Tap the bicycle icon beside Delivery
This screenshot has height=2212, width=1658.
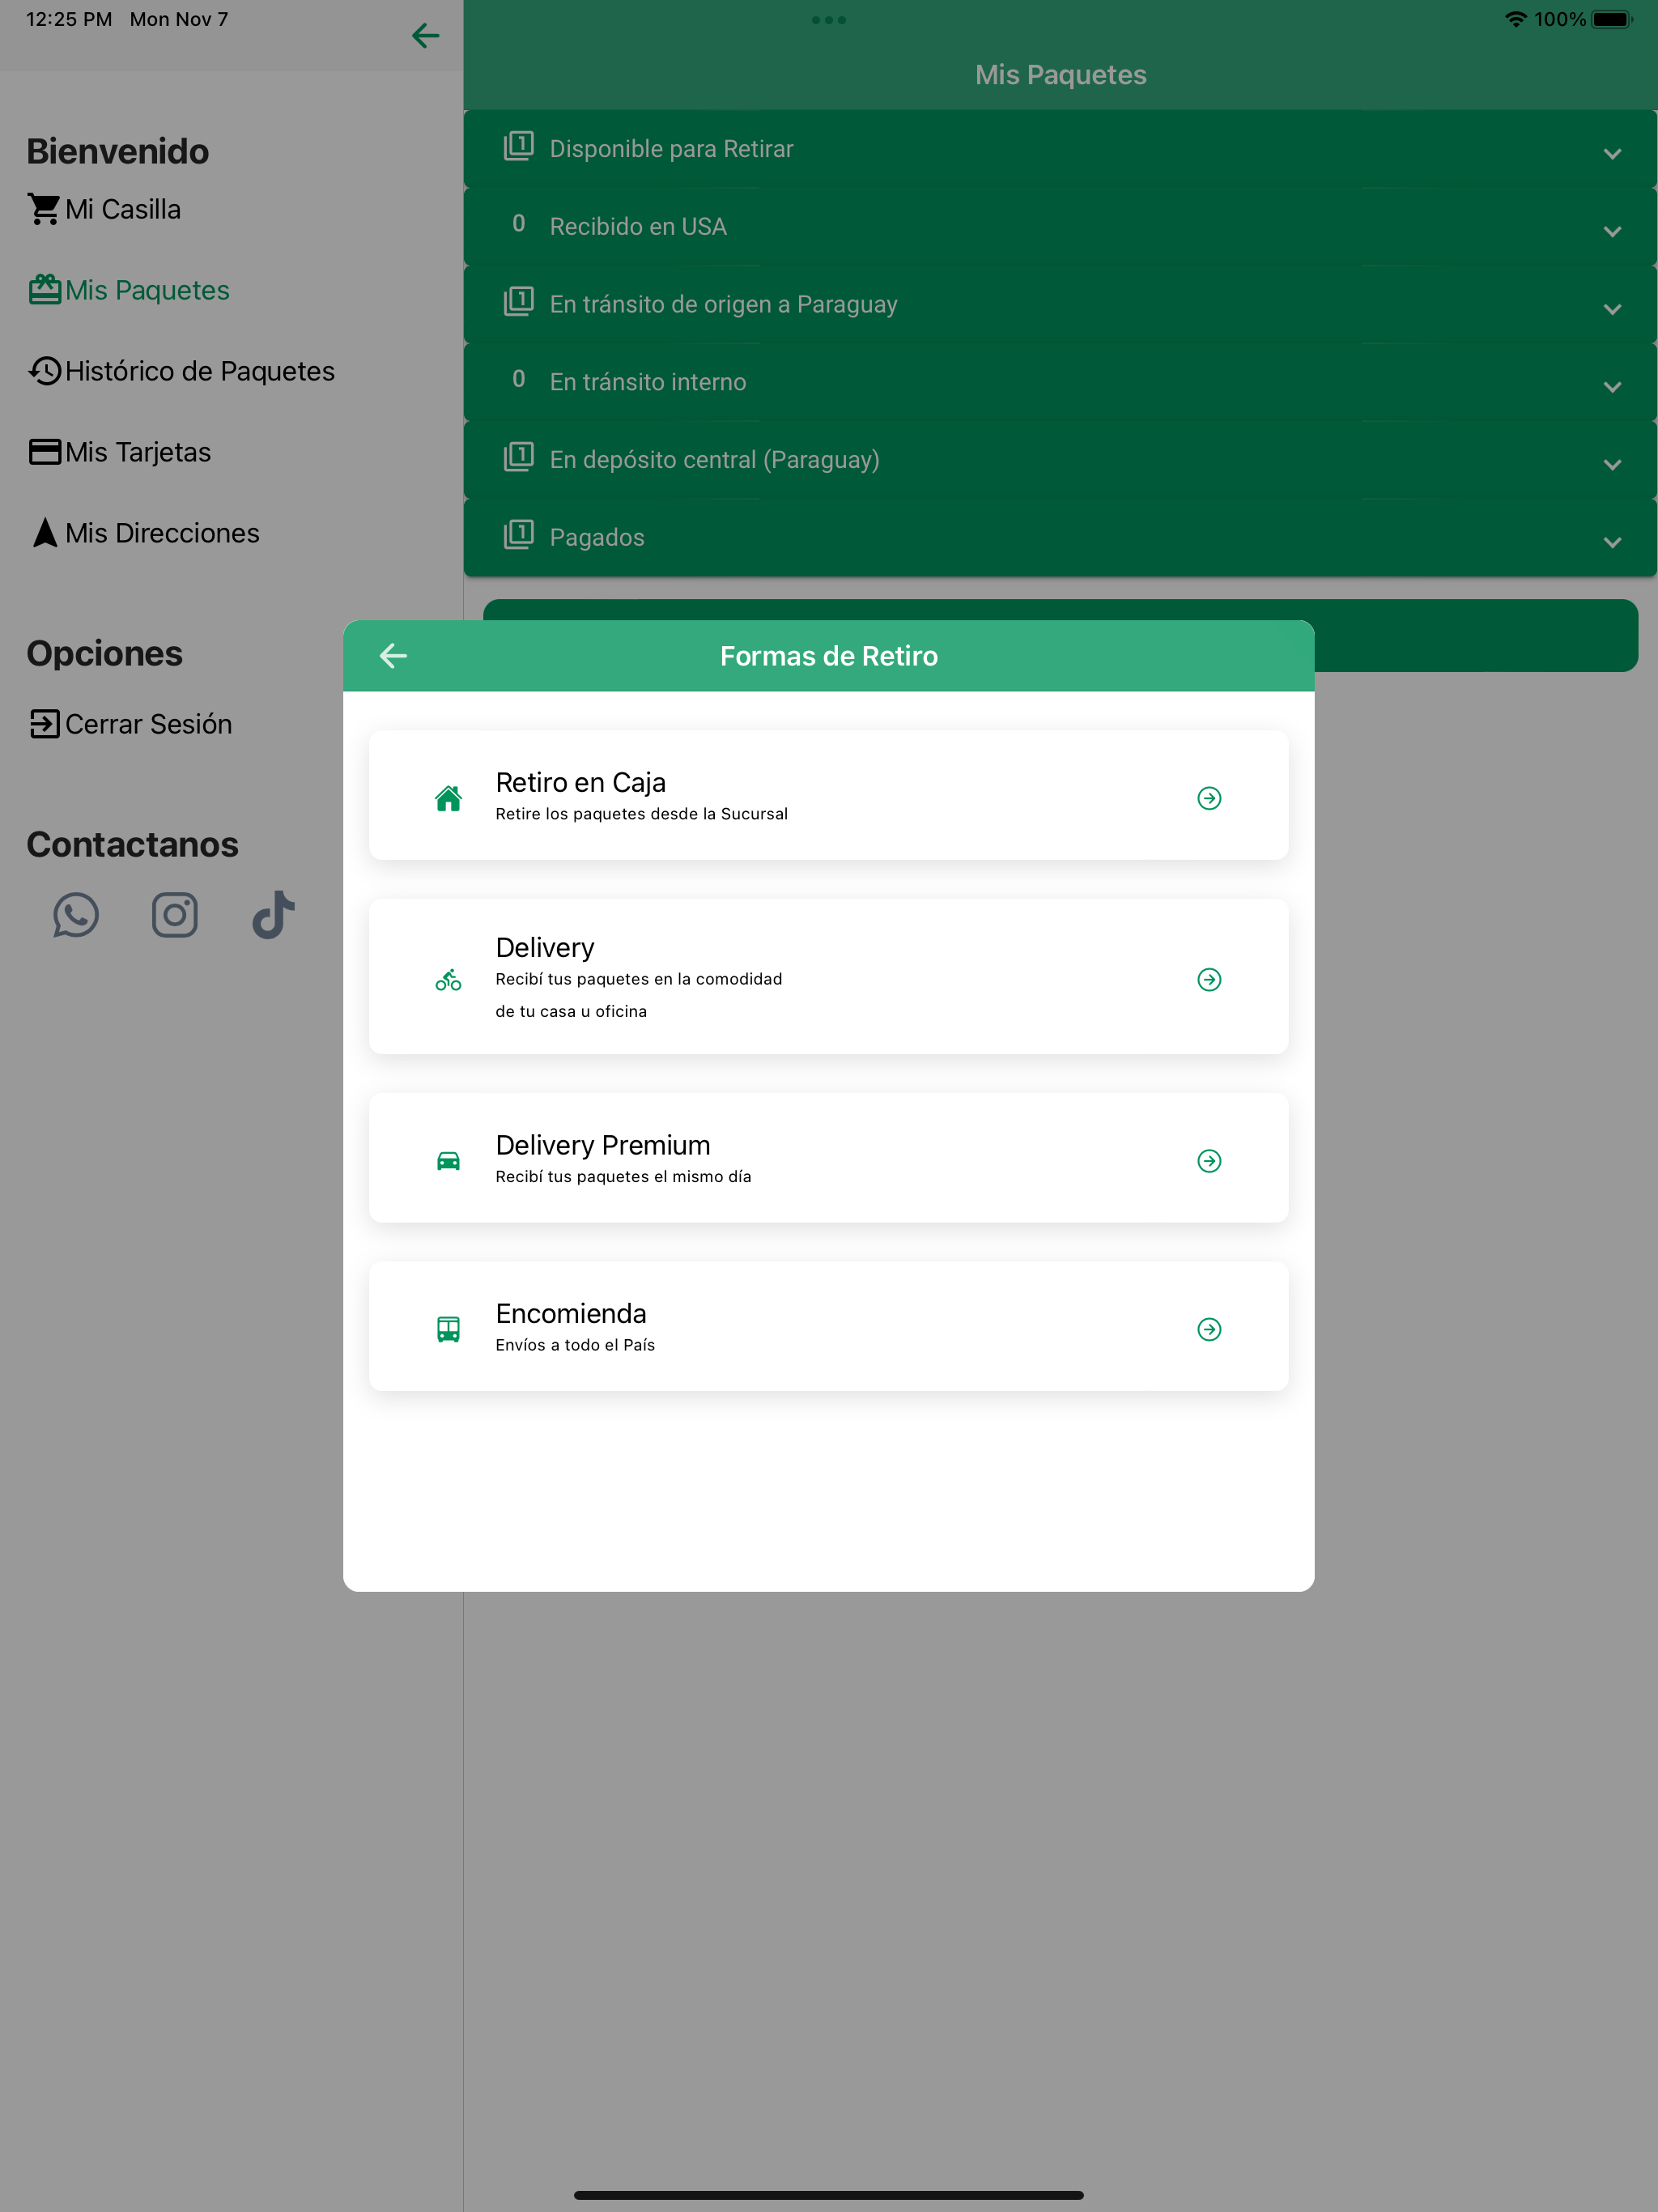coord(448,979)
